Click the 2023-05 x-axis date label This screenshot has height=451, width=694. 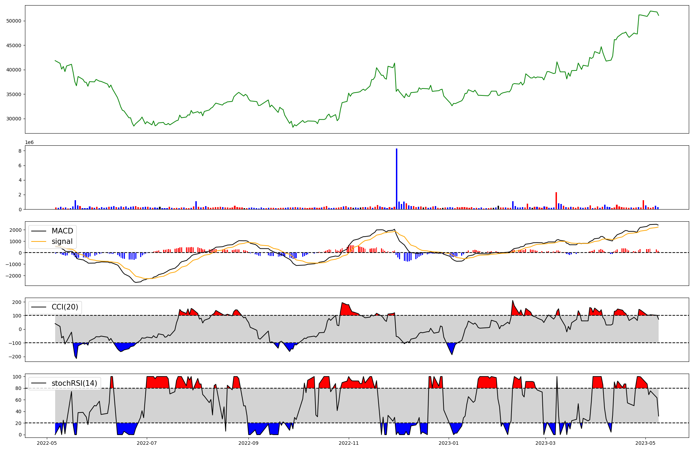[x=645, y=443]
